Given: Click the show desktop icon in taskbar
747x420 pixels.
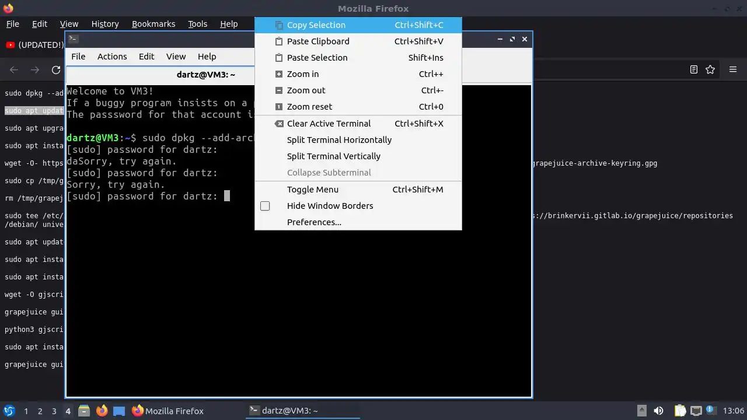Looking at the screenshot, I should pyautogui.click(x=119, y=411).
